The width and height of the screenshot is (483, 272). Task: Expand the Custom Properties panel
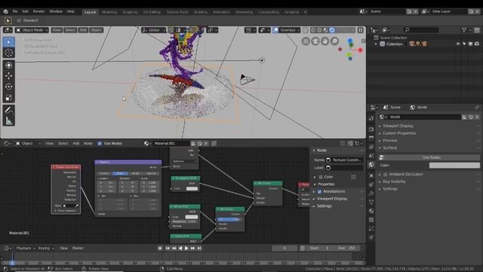pyautogui.click(x=399, y=133)
